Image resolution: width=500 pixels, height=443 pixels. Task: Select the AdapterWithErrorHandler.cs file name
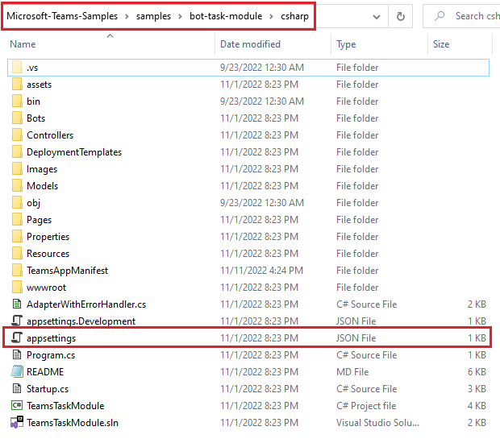pos(86,304)
